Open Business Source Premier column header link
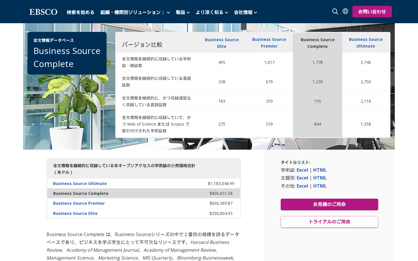The height and width of the screenshot is (261, 418). click(x=269, y=43)
